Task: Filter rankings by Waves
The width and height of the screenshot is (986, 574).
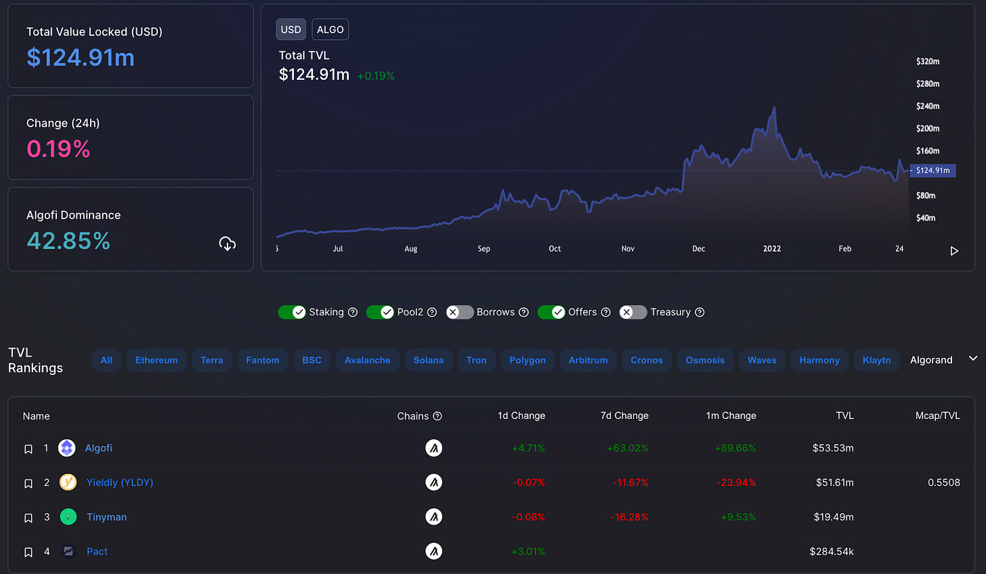Action: pyautogui.click(x=762, y=360)
